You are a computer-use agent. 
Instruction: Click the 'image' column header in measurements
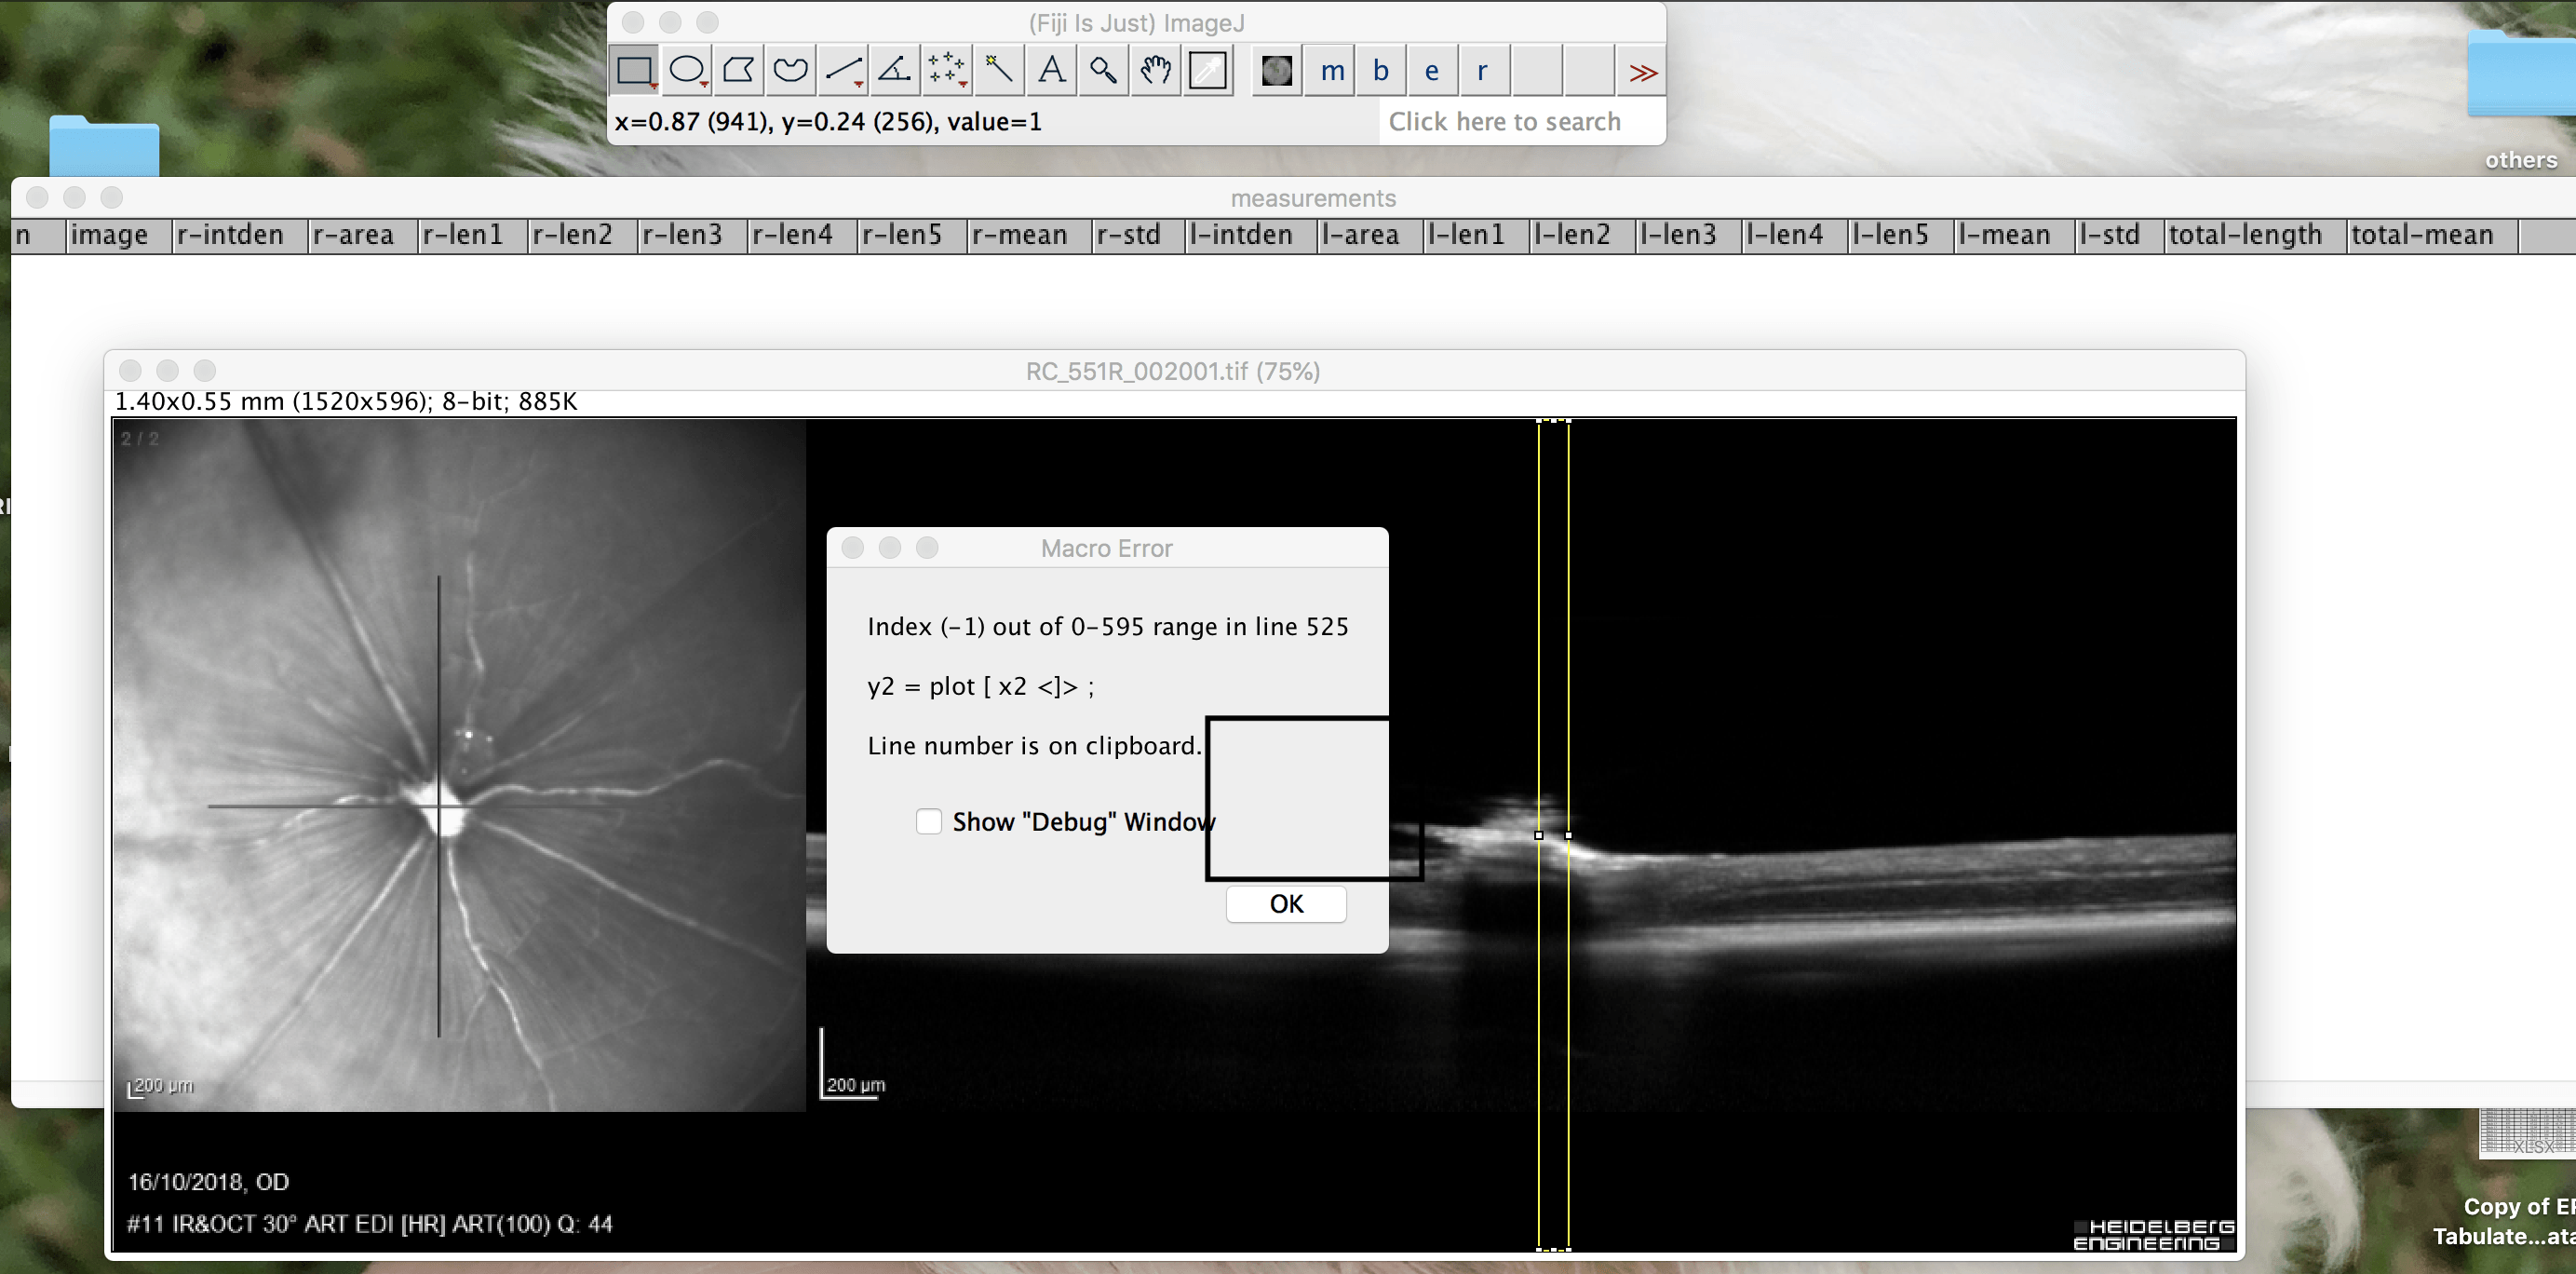point(117,235)
